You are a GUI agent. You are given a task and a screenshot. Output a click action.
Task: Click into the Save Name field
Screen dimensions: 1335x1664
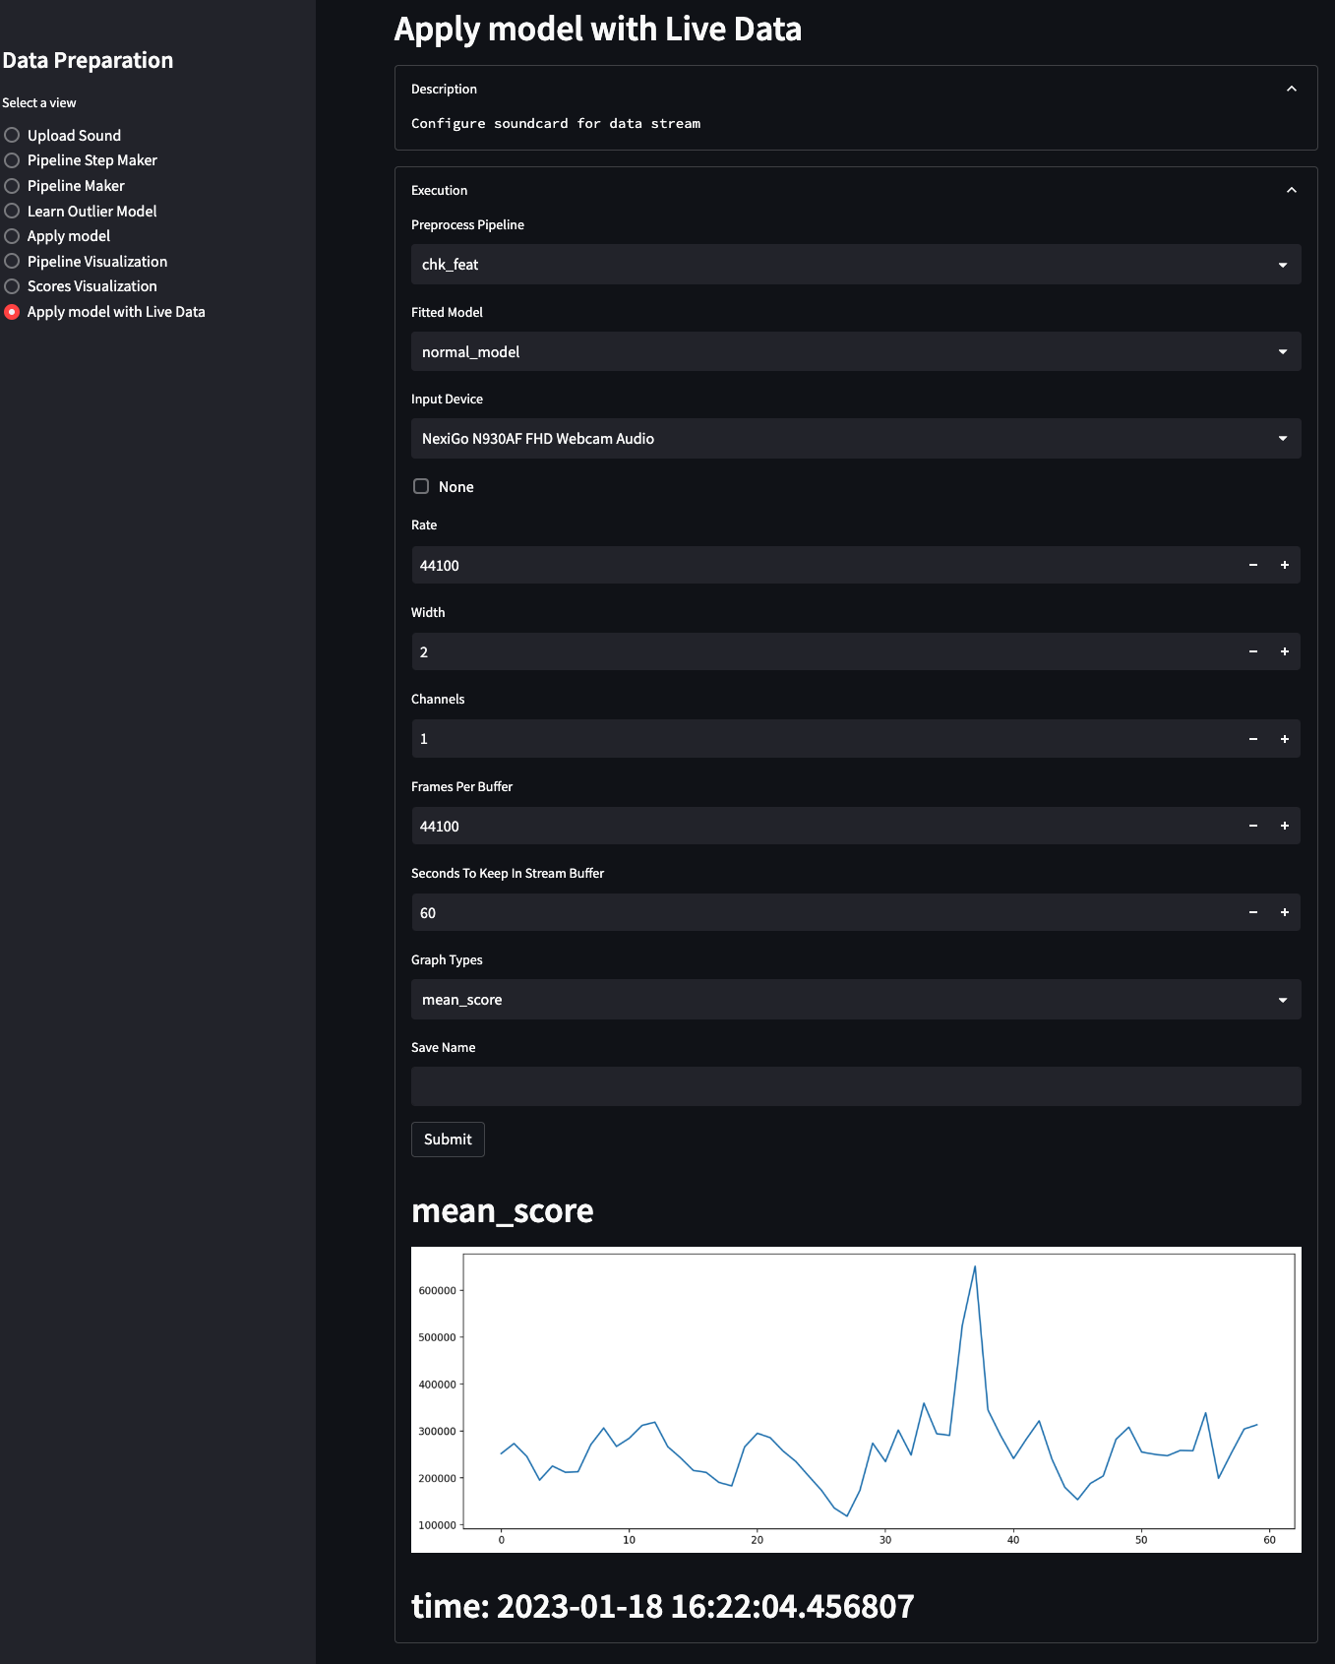pos(856,1086)
